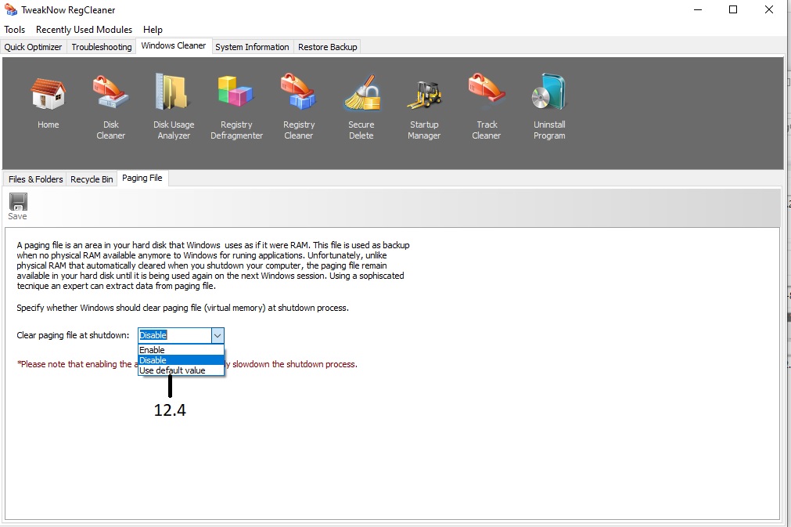Screen dimensions: 791x527
Task: Open the Help menu
Action: (153, 29)
